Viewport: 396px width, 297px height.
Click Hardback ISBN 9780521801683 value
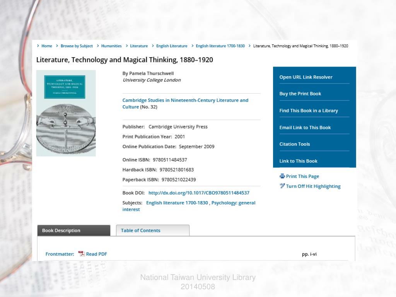point(176,170)
